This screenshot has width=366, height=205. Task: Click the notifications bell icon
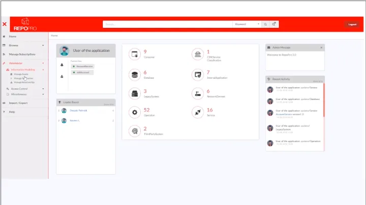tap(62, 65)
